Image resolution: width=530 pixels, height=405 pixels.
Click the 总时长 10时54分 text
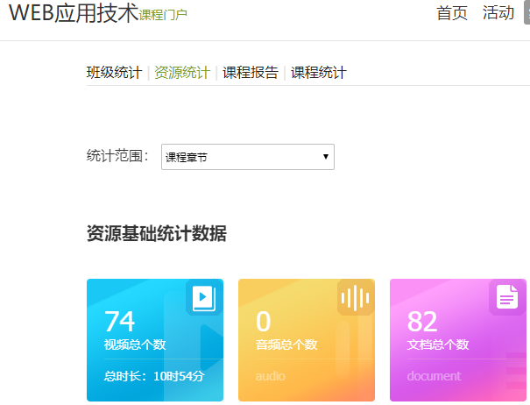click(154, 376)
